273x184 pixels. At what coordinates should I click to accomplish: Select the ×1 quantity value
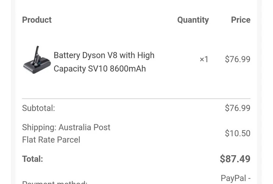[204, 59]
